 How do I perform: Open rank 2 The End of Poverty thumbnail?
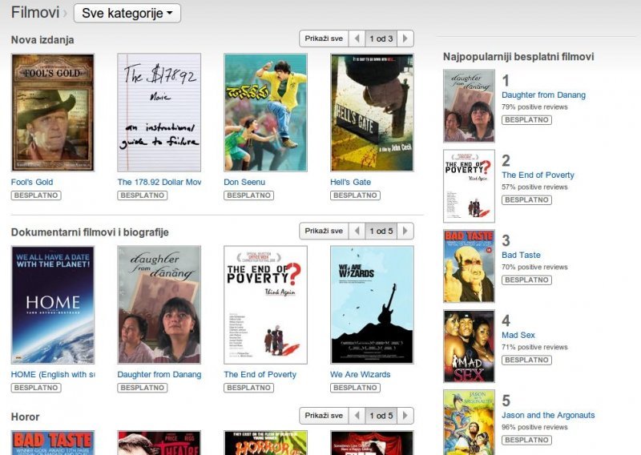(469, 186)
